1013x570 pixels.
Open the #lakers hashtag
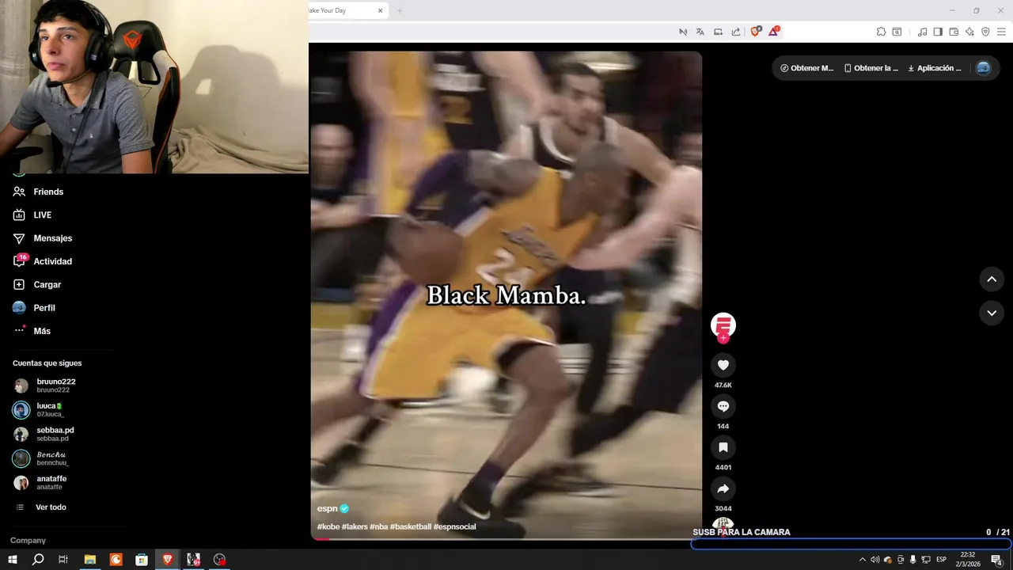click(354, 526)
